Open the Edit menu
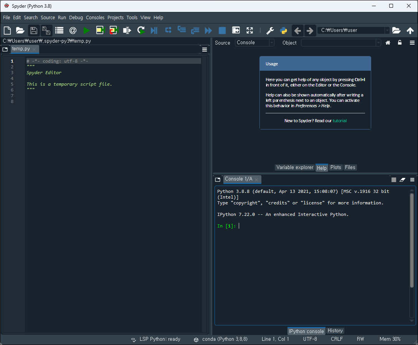The width and height of the screenshot is (418, 345). click(17, 17)
